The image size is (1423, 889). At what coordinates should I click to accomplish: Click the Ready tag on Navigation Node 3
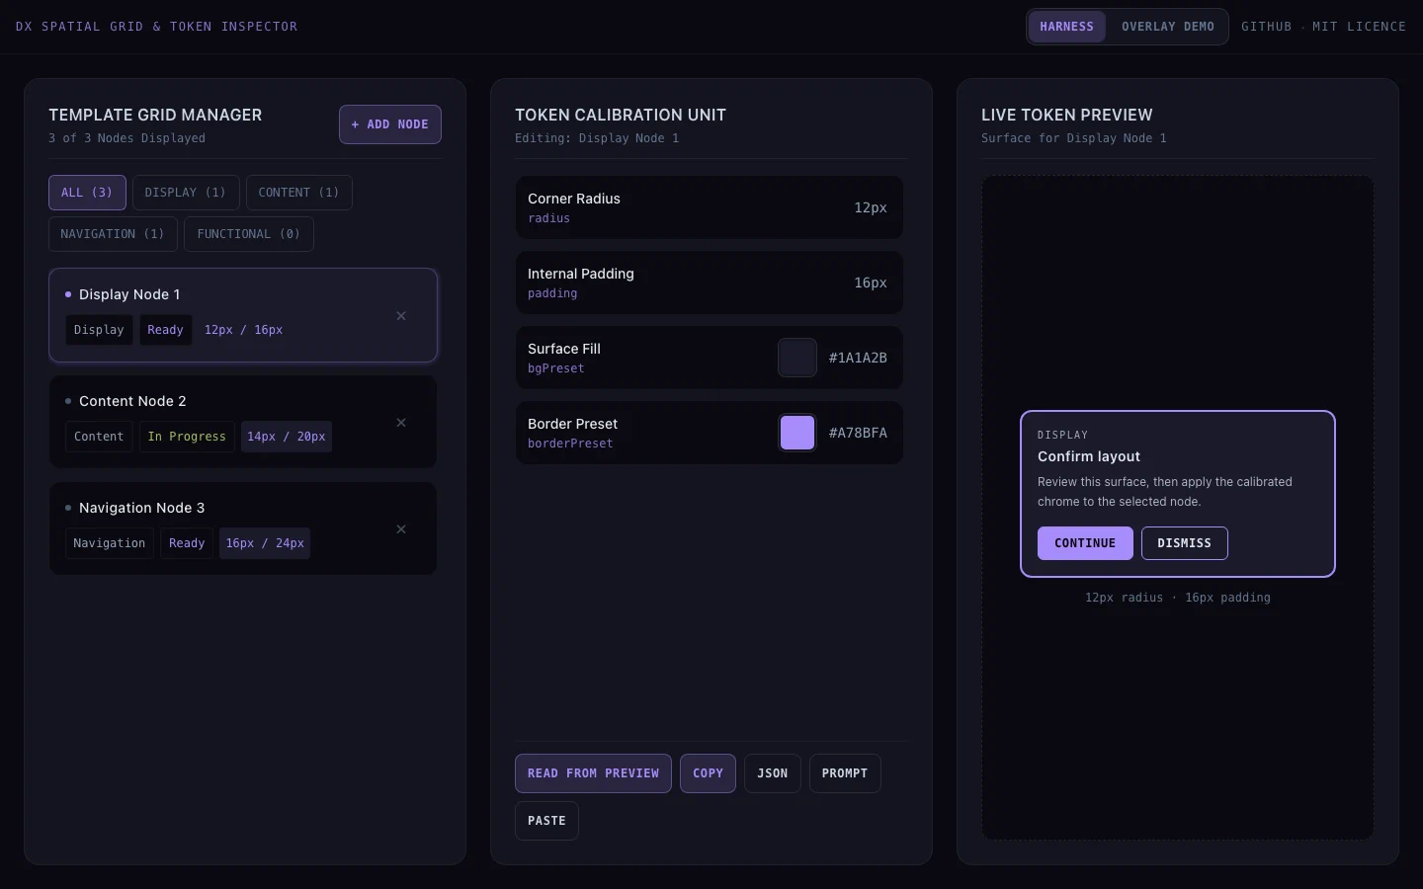[187, 543]
